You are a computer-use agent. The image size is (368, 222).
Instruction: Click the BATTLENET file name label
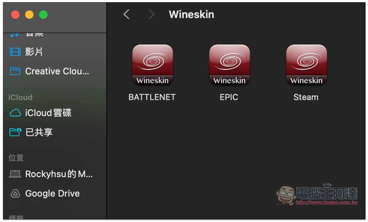pyautogui.click(x=152, y=97)
